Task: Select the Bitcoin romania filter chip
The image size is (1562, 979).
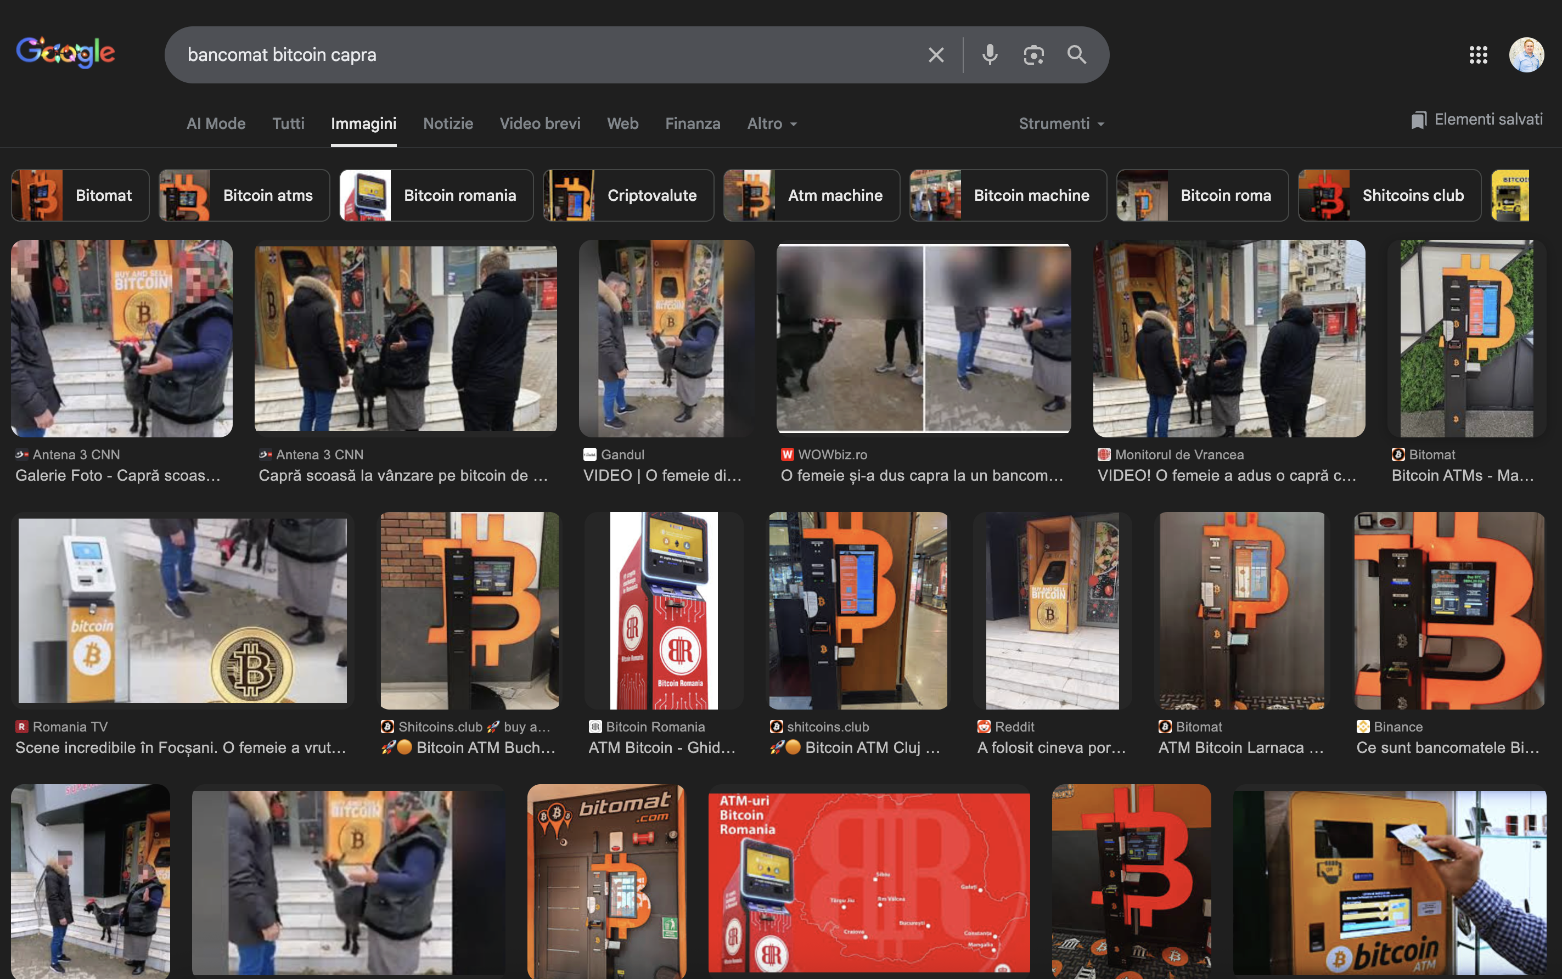Action: [x=436, y=195]
